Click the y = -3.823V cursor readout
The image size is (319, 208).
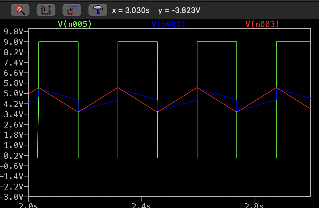point(179,11)
